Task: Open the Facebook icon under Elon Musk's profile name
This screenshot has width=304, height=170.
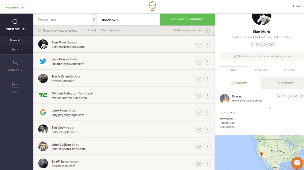Action: tap(262, 44)
